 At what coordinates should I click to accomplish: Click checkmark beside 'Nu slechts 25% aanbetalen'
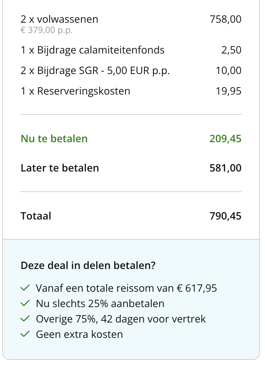pyautogui.click(x=25, y=303)
